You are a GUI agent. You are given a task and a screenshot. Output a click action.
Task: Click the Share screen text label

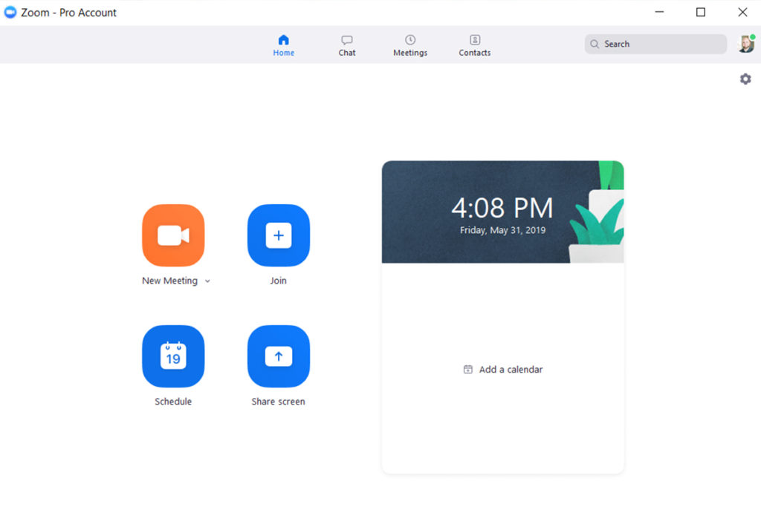278,402
